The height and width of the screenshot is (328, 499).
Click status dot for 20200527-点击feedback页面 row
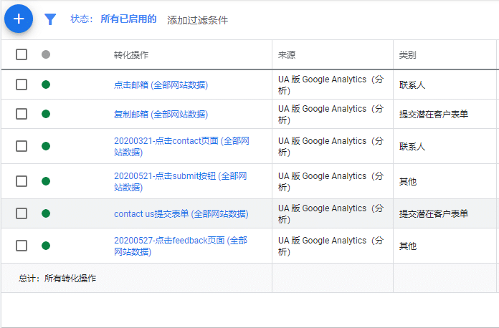(x=46, y=246)
